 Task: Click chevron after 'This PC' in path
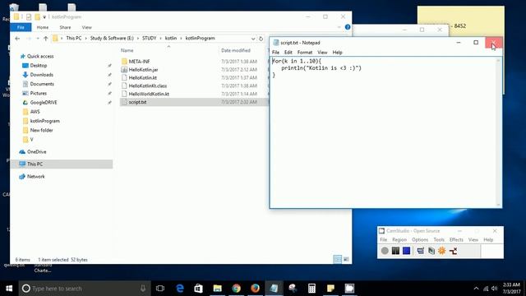pos(85,39)
